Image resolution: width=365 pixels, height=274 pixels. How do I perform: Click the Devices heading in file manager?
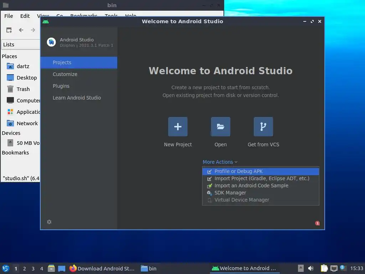tap(11, 133)
